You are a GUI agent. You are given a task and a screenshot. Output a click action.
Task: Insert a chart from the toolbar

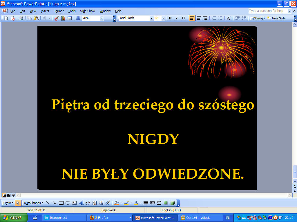63,18
